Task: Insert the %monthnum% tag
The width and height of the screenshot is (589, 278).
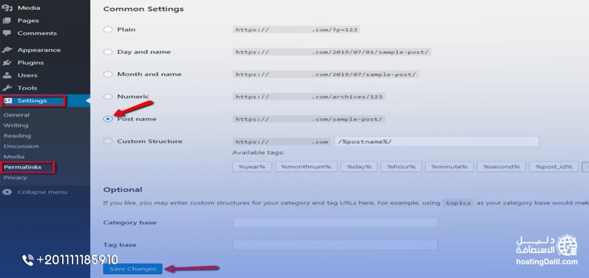Action: click(306, 167)
